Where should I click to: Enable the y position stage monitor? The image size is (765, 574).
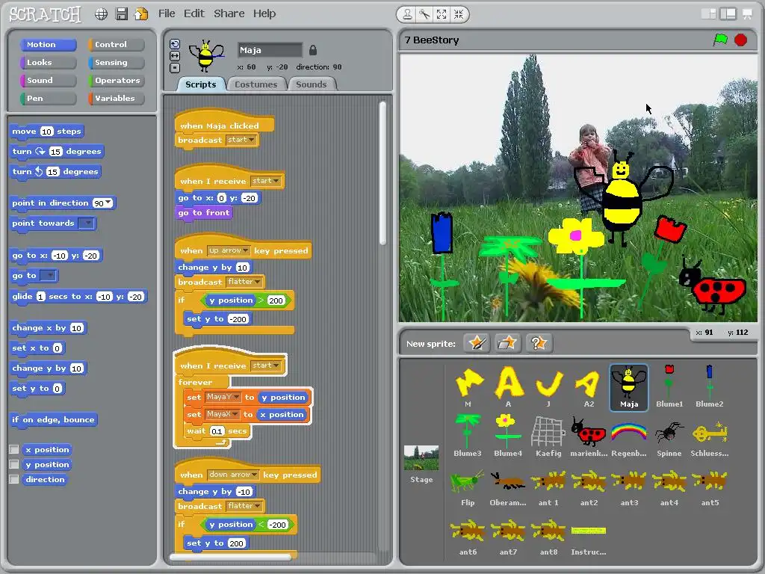14,464
